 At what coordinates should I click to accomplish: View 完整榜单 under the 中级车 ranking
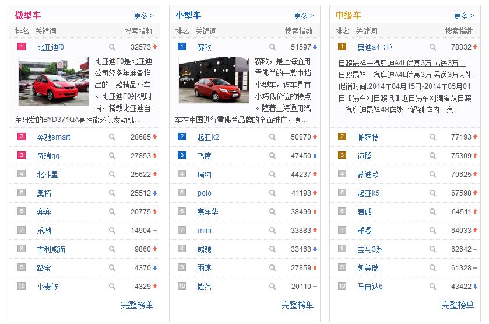[x=458, y=305]
